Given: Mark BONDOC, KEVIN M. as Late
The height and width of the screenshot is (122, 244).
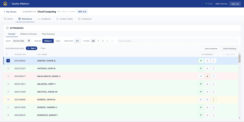Looking at the screenshot, I should click(x=214, y=99).
